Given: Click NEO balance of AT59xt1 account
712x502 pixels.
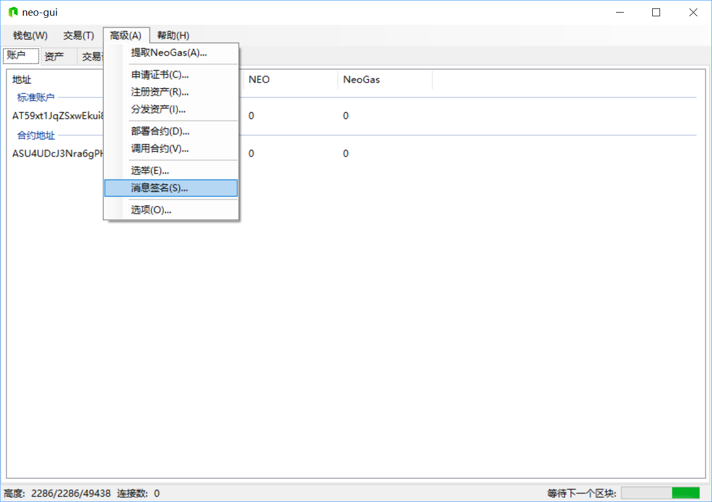Looking at the screenshot, I should [251, 116].
